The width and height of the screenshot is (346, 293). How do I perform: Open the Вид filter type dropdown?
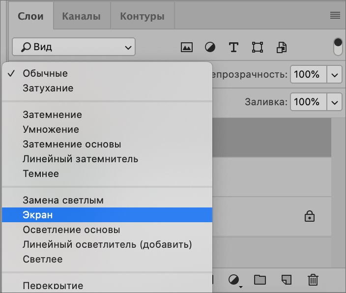[74, 47]
